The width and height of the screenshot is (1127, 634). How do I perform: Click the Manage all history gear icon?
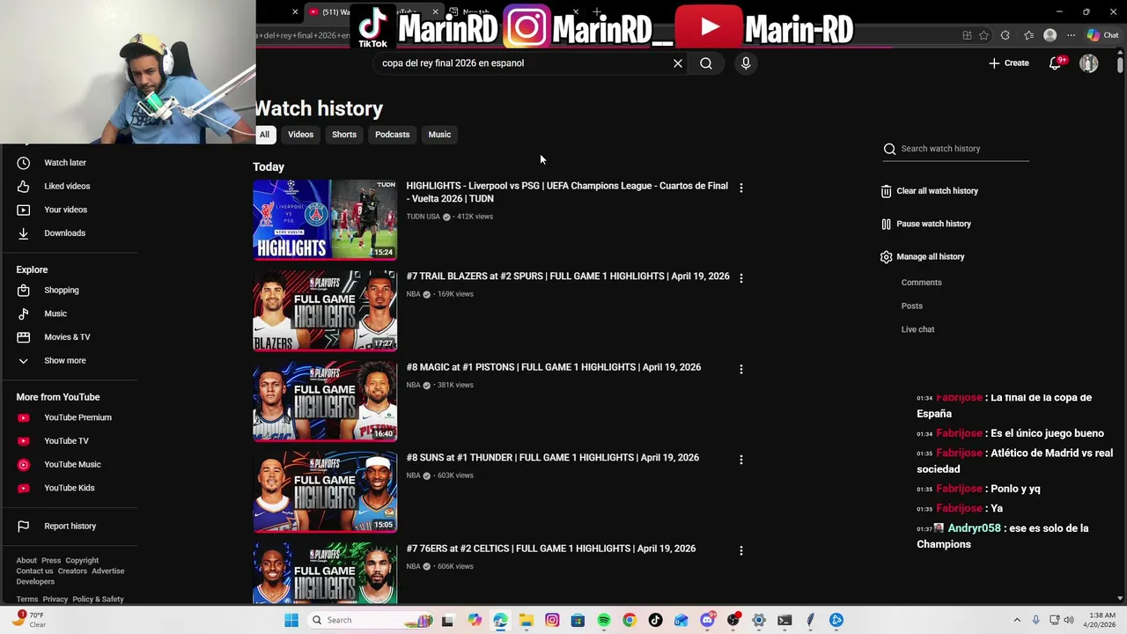pos(886,257)
